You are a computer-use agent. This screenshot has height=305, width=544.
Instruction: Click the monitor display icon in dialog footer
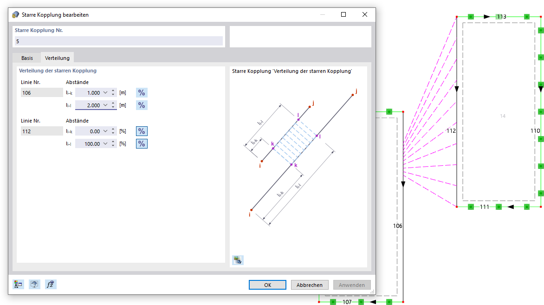click(34, 285)
